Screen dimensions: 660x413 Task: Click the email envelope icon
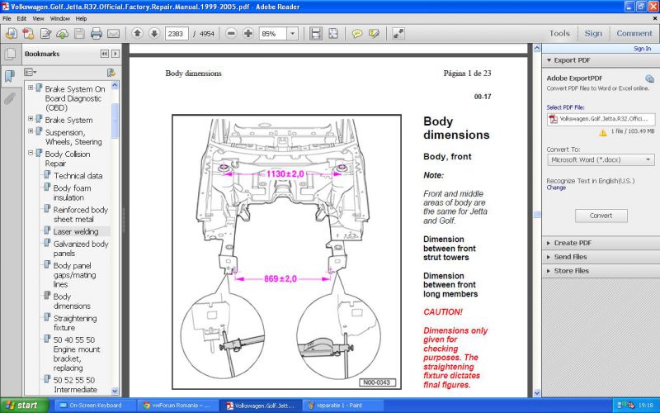113,34
